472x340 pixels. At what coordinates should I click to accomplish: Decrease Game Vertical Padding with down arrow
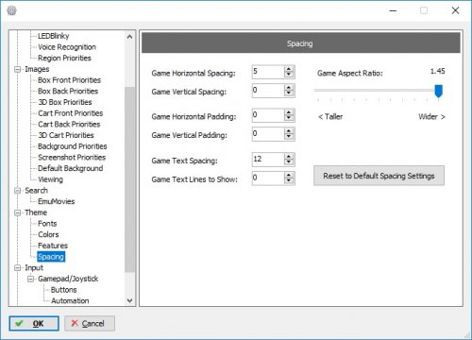click(x=289, y=137)
